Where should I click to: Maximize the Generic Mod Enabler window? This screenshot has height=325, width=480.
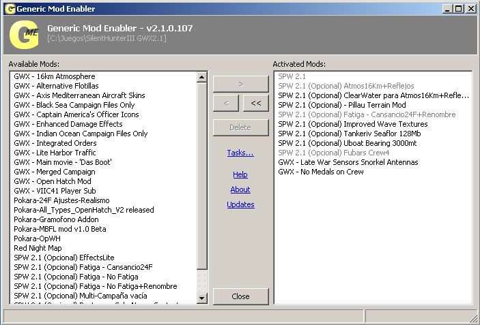point(458,9)
